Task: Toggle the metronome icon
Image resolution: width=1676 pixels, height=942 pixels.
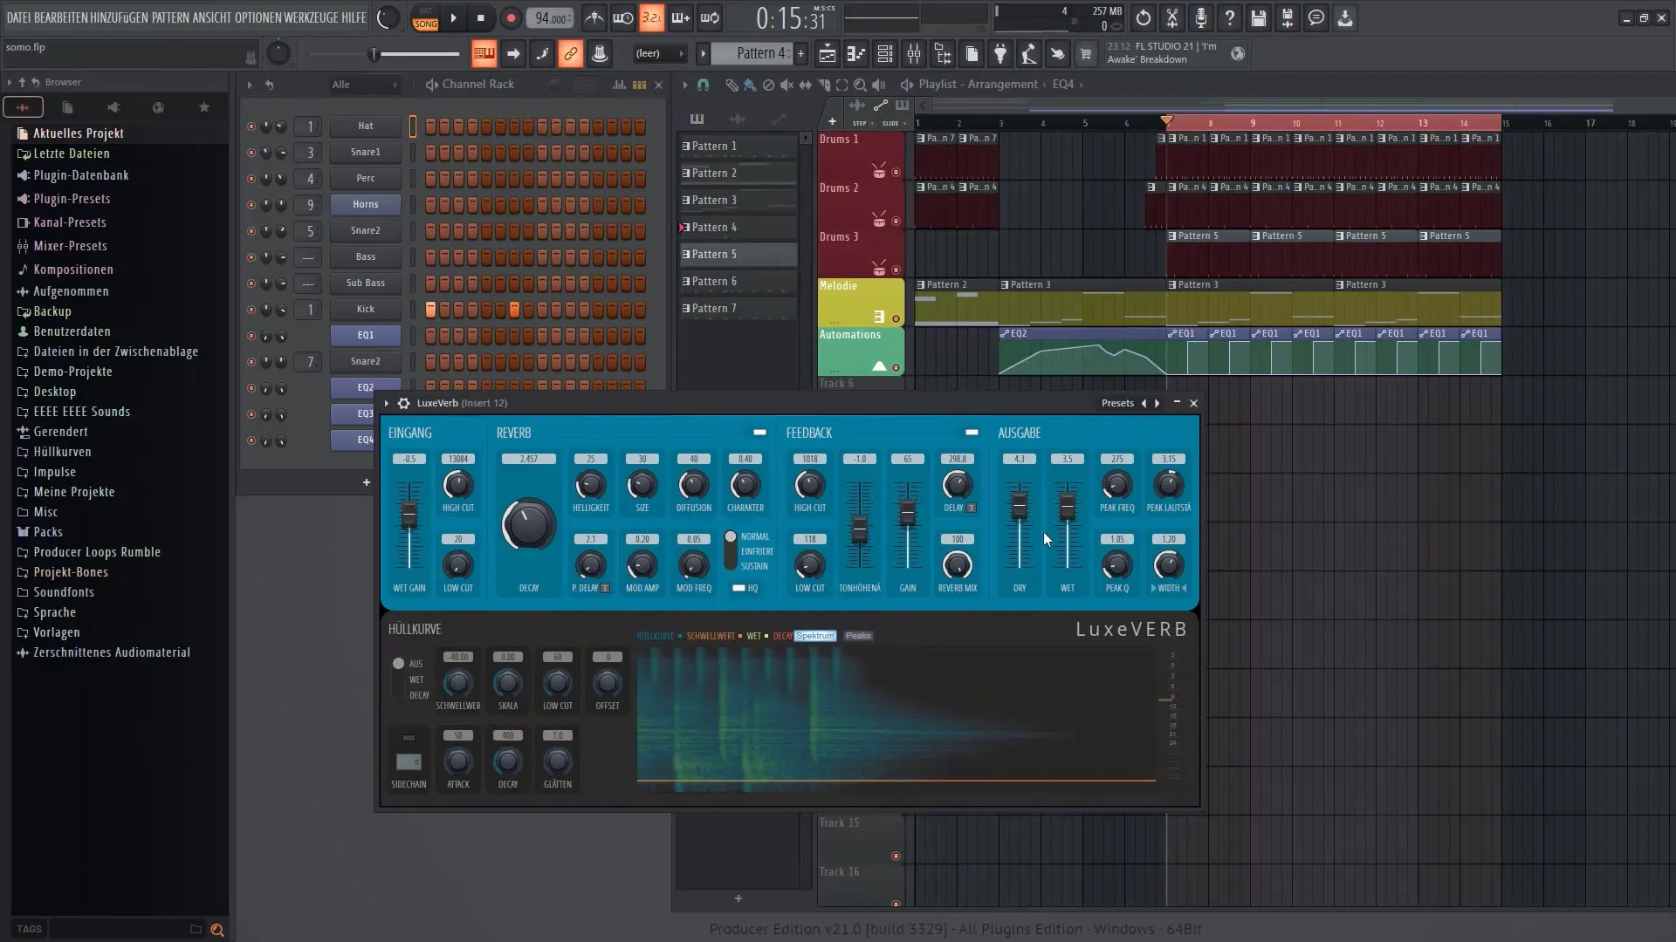Action: click(594, 17)
